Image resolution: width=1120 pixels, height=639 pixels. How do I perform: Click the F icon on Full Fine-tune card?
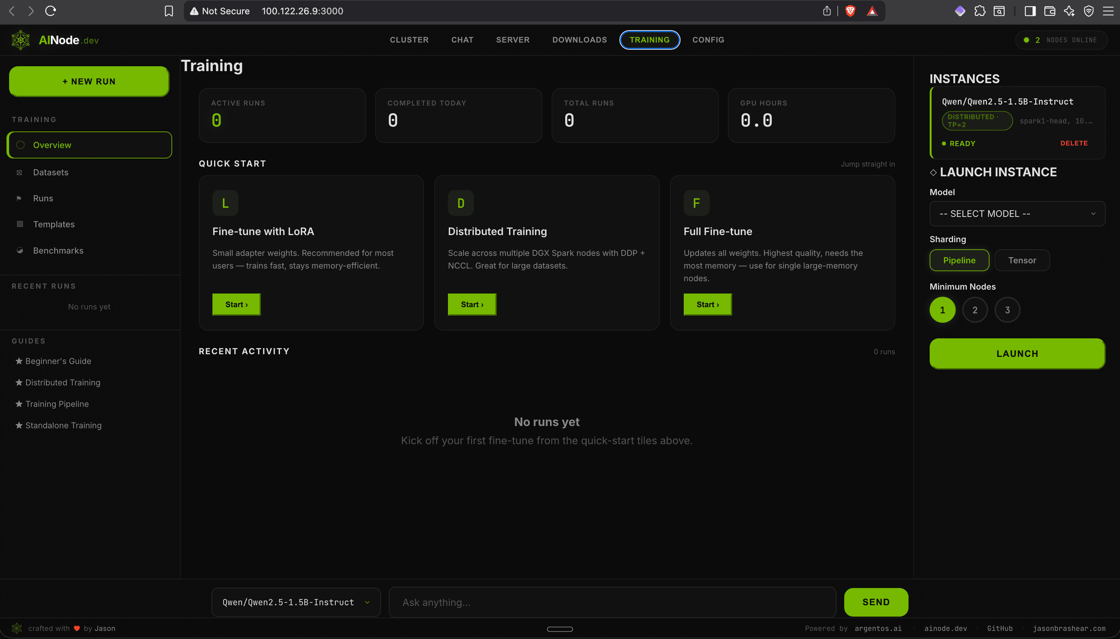point(696,203)
